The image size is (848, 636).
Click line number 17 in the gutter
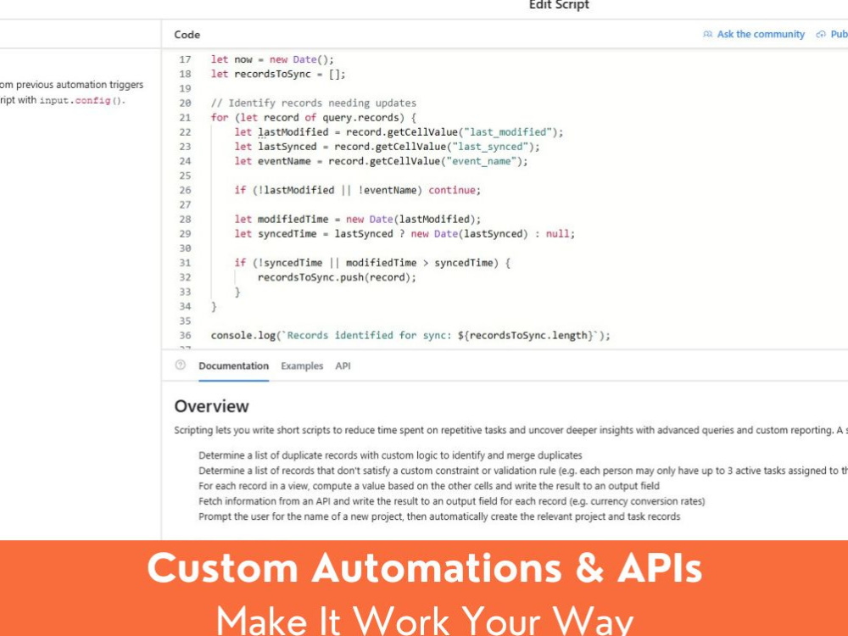click(x=185, y=59)
